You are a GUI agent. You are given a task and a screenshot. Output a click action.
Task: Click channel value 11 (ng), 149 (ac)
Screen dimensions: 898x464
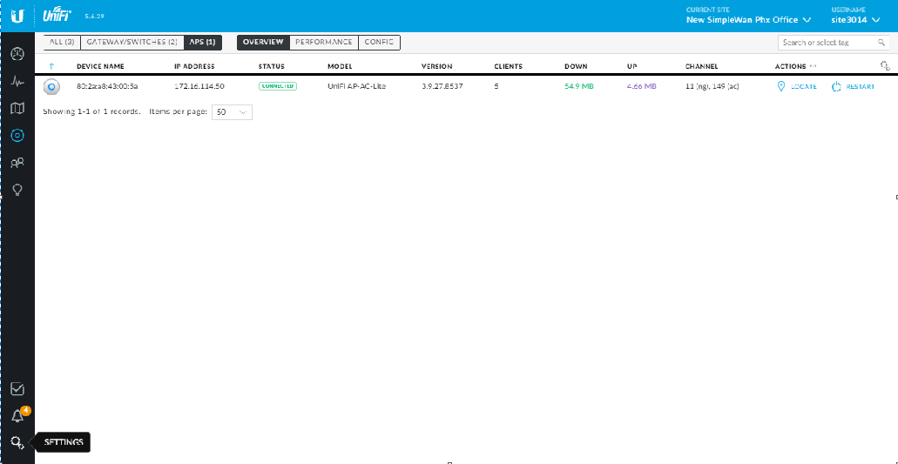tap(712, 86)
